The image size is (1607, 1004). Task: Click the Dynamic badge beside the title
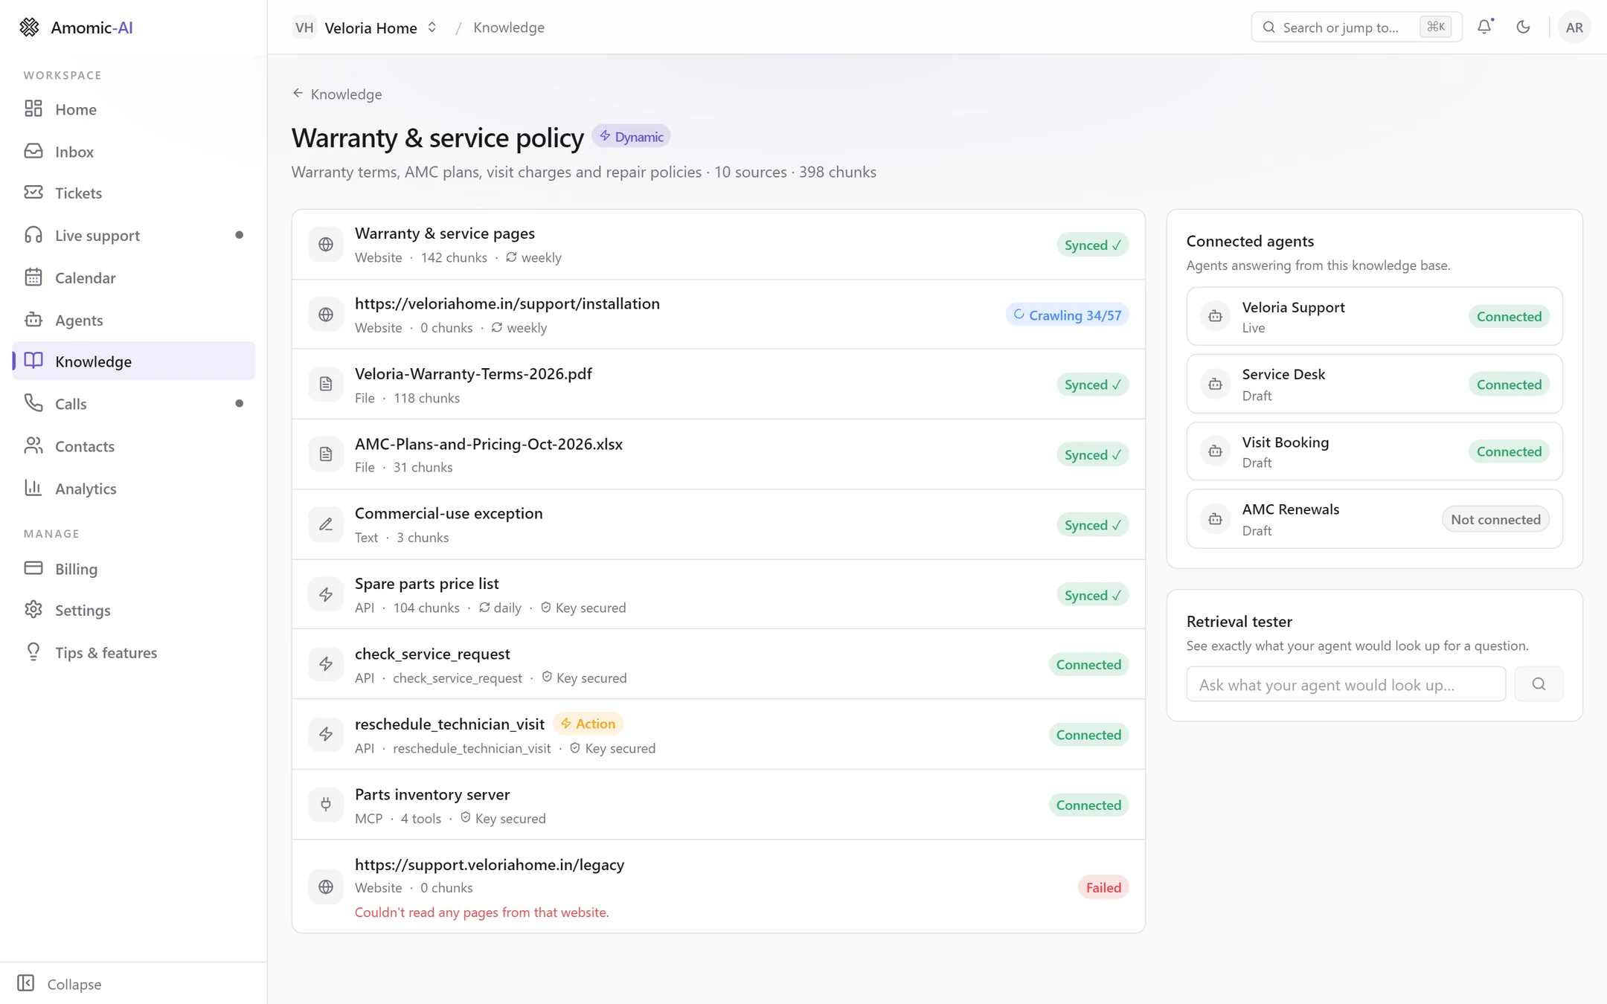(x=631, y=136)
